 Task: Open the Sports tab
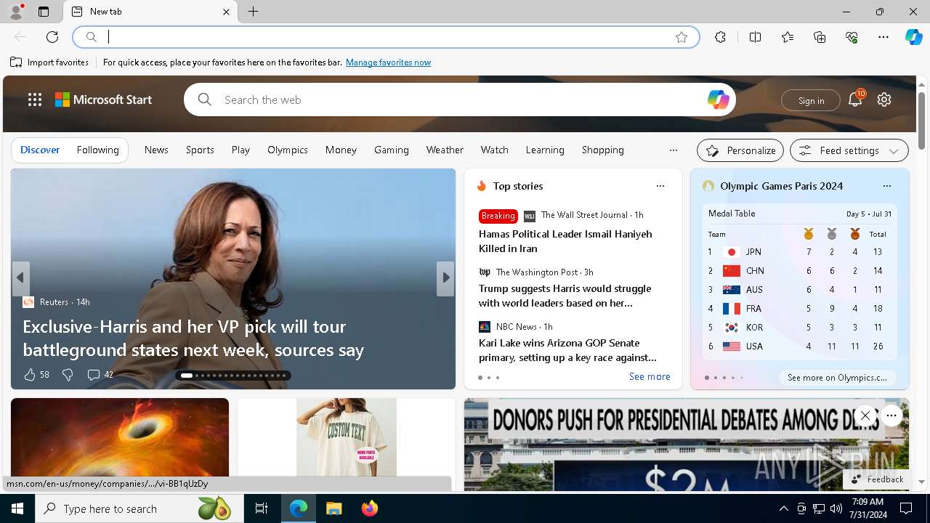[x=200, y=150]
